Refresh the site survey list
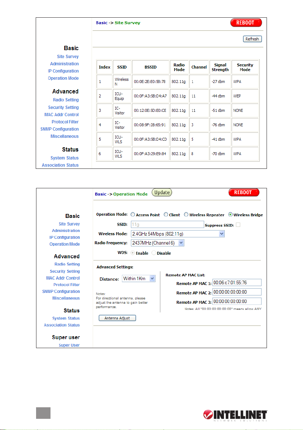The image size is (303, 430). [252, 39]
